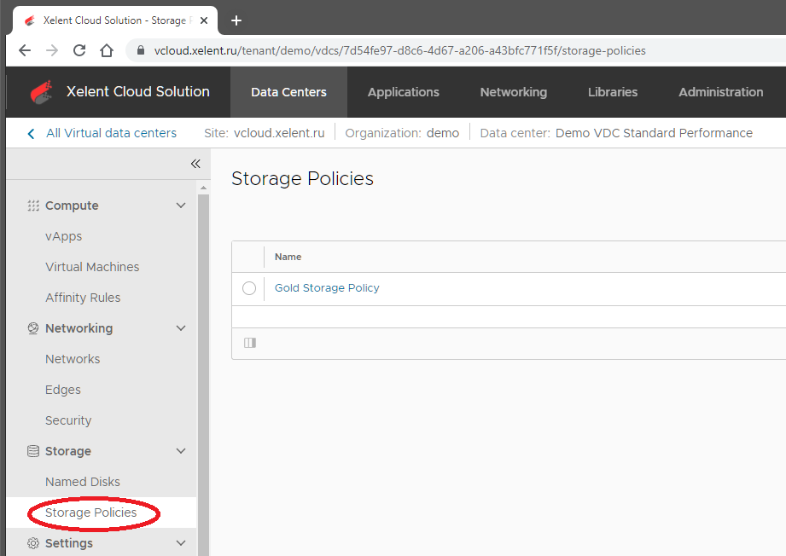Click Demo VDC Standard Performance data center text
This screenshot has width=786, height=556.
[x=654, y=133]
